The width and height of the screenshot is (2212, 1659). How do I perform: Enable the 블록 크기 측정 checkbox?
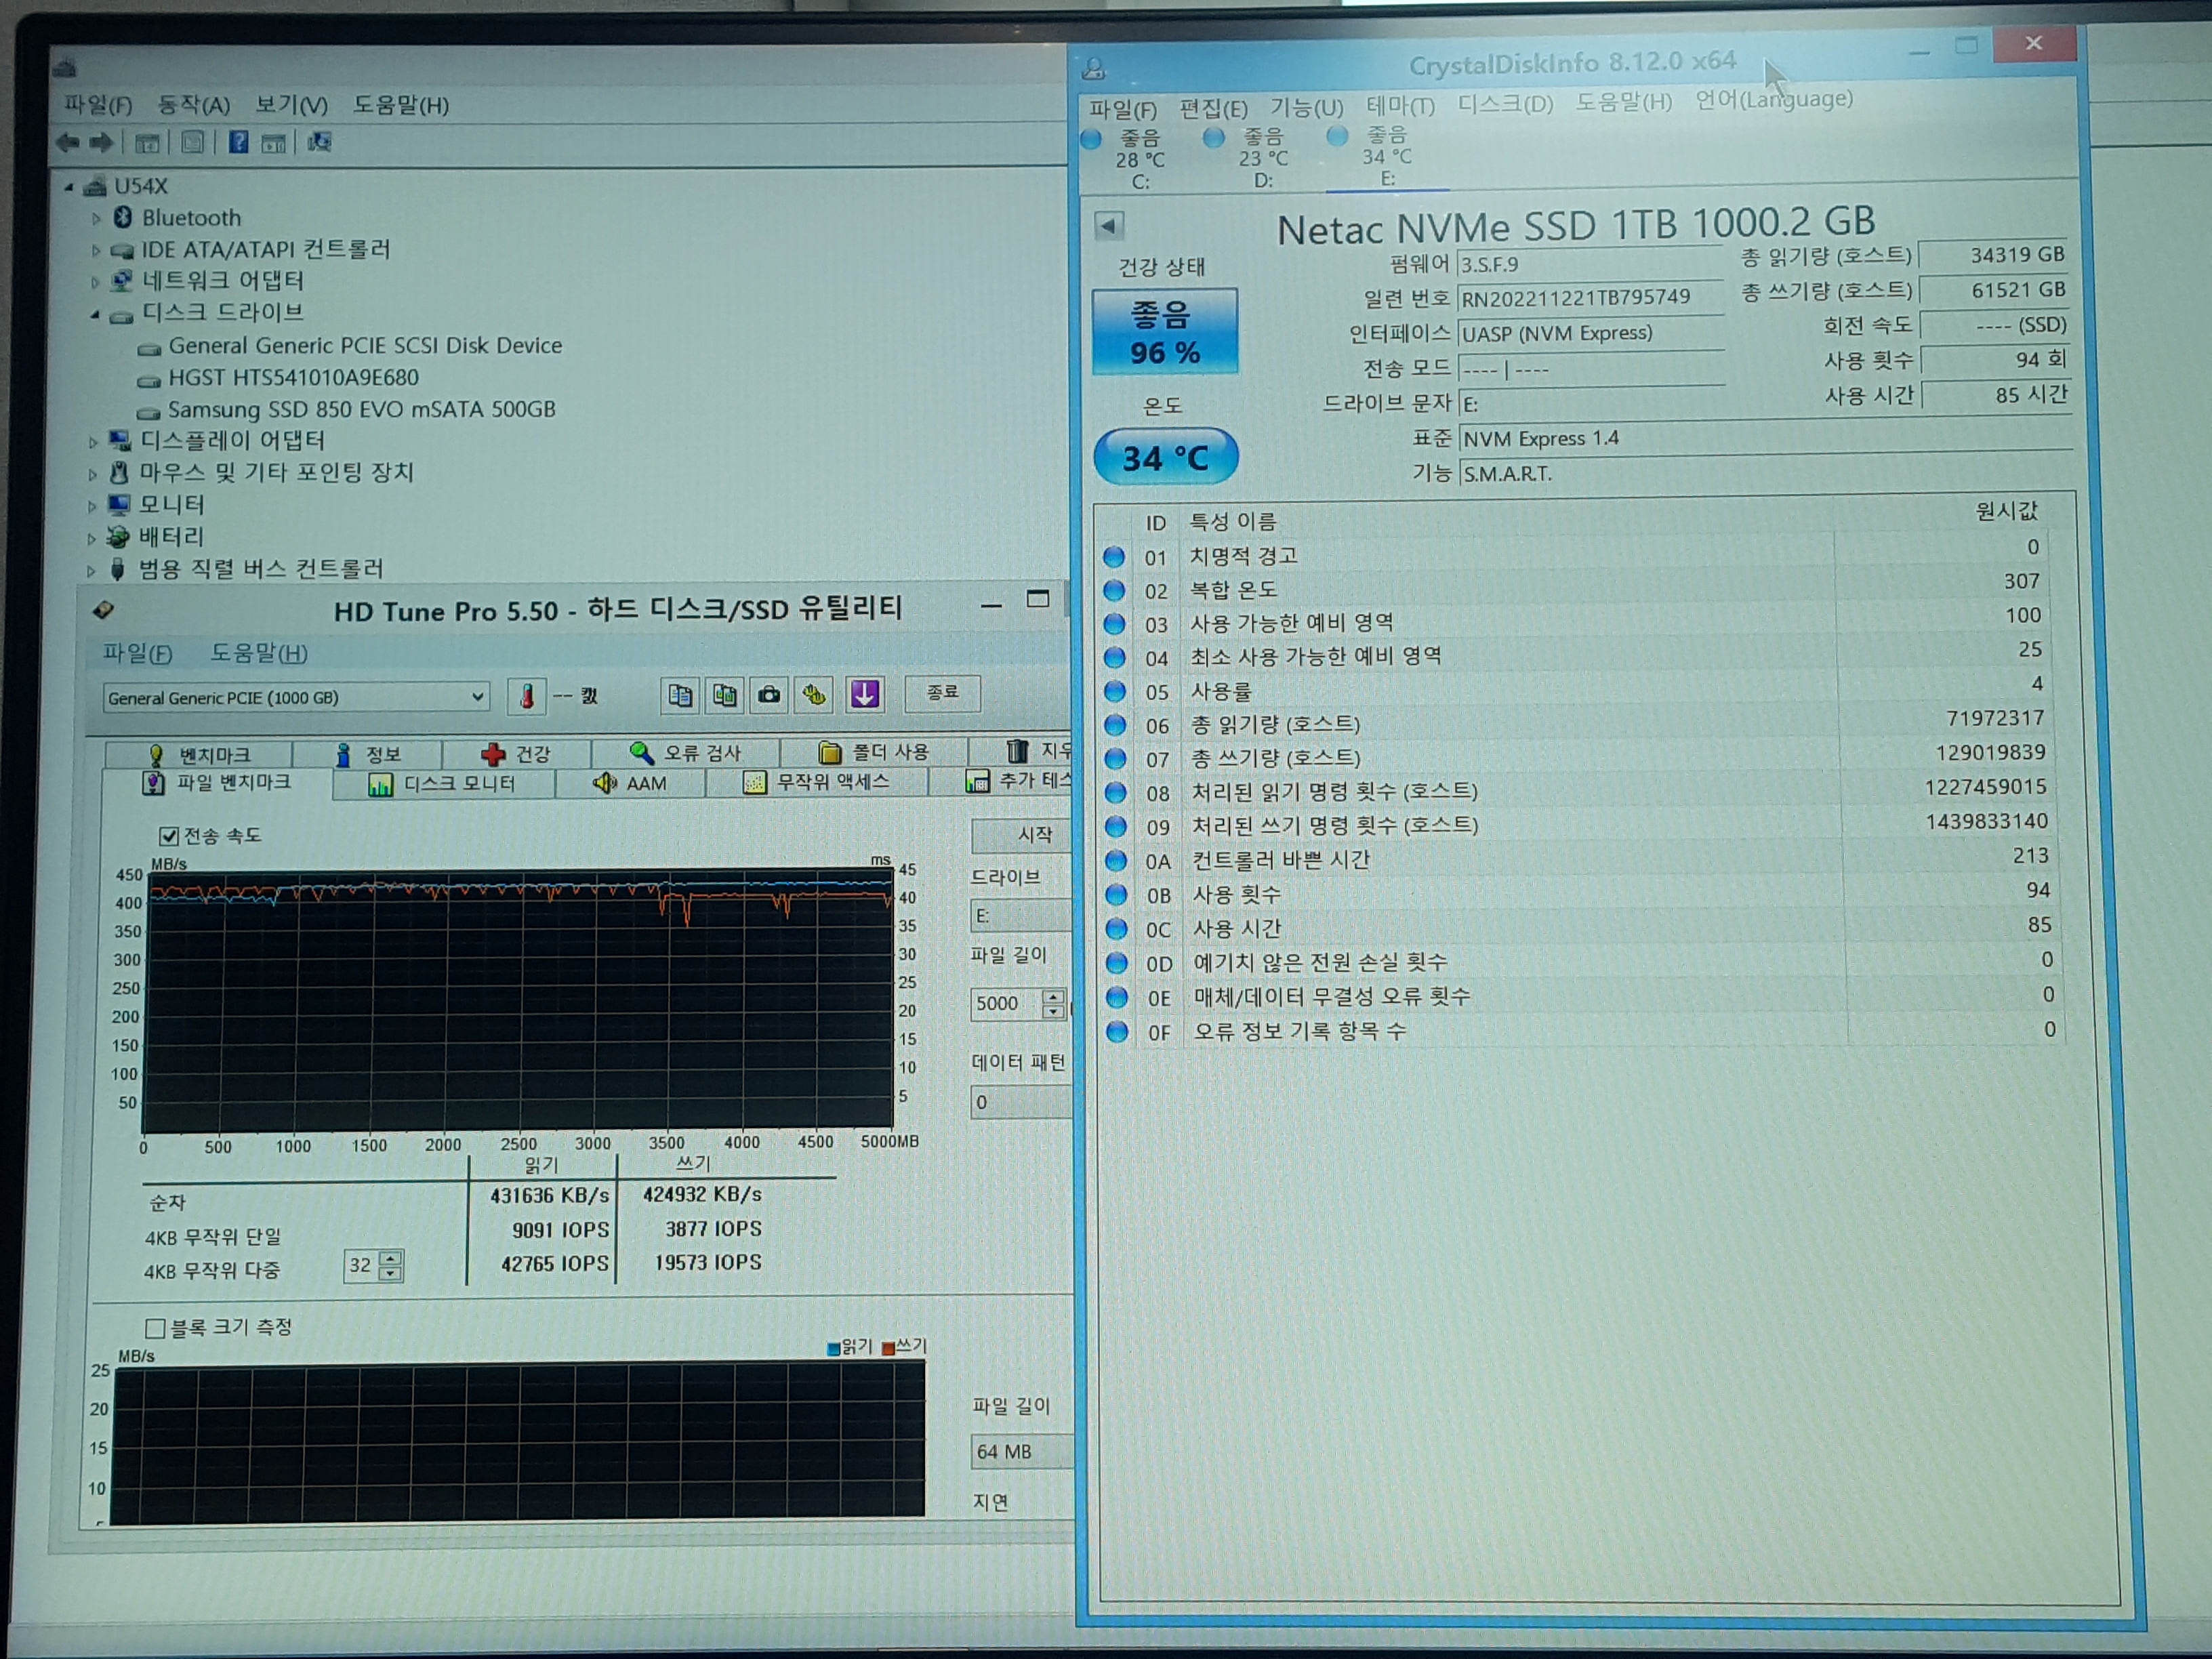[155, 1328]
